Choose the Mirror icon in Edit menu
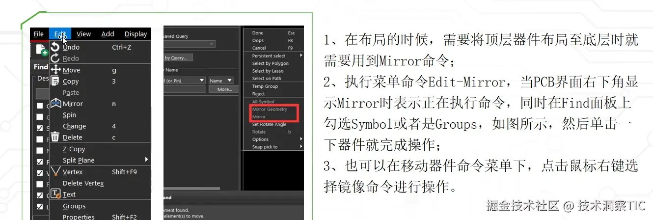The height and width of the screenshot is (220, 653). (x=55, y=104)
